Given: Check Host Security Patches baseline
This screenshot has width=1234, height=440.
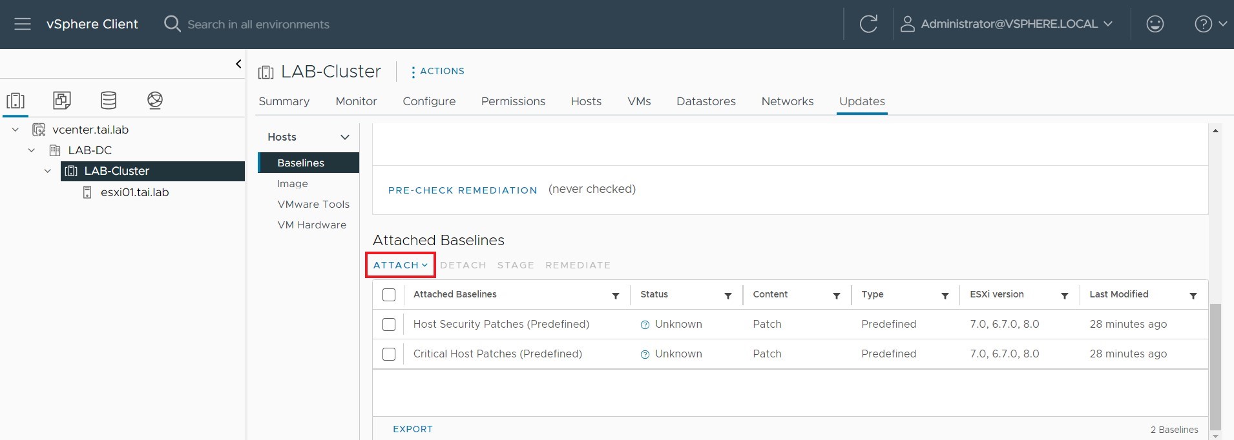Looking at the screenshot, I should [389, 325].
